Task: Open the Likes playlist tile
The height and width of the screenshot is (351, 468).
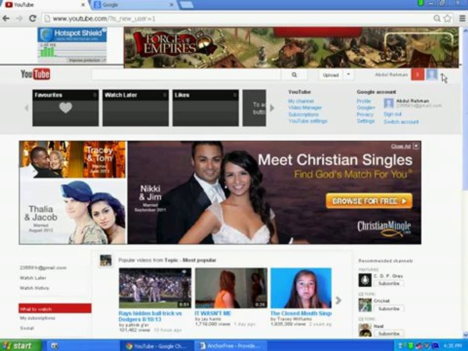Action: coord(206,108)
